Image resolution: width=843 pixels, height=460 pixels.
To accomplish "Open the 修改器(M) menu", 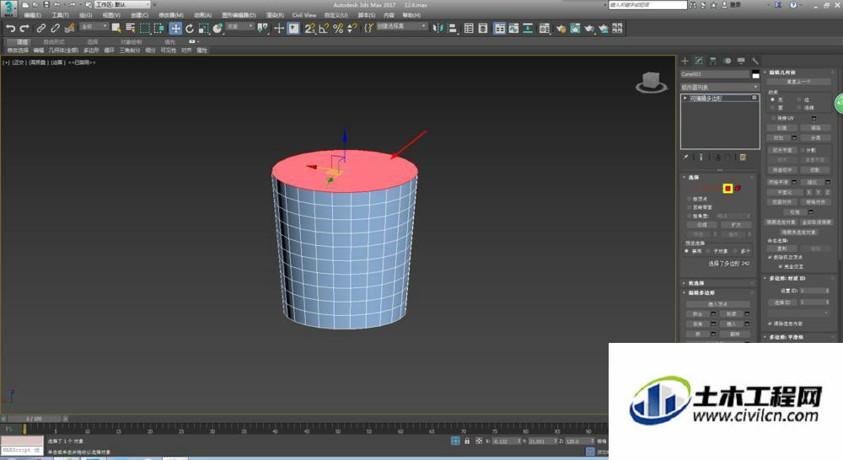I will (171, 15).
